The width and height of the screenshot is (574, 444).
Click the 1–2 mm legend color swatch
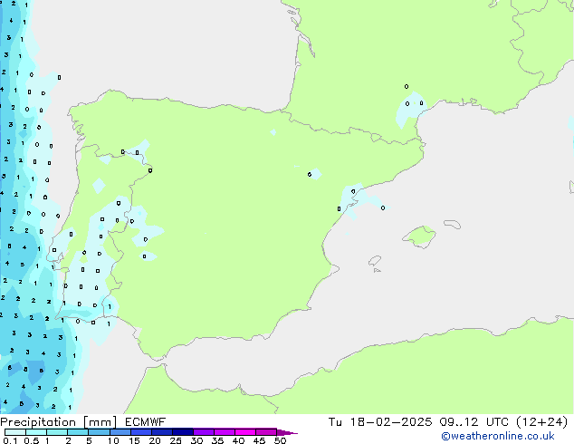click(x=57, y=432)
